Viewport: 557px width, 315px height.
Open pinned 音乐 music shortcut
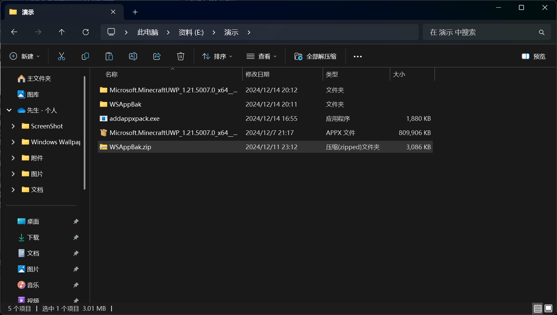28,285
